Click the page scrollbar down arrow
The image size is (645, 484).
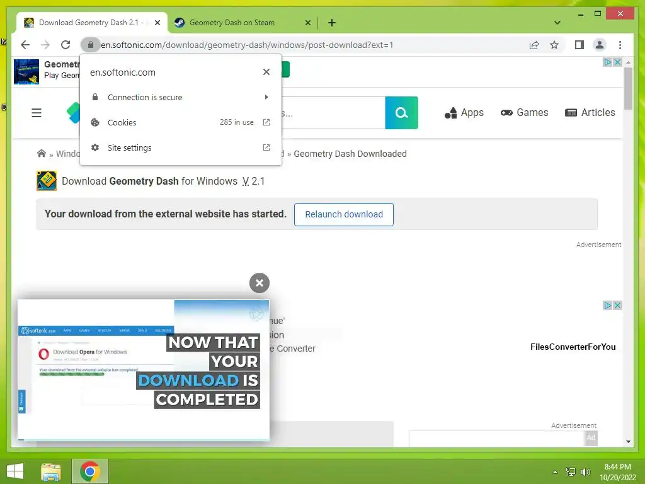click(x=628, y=442)
